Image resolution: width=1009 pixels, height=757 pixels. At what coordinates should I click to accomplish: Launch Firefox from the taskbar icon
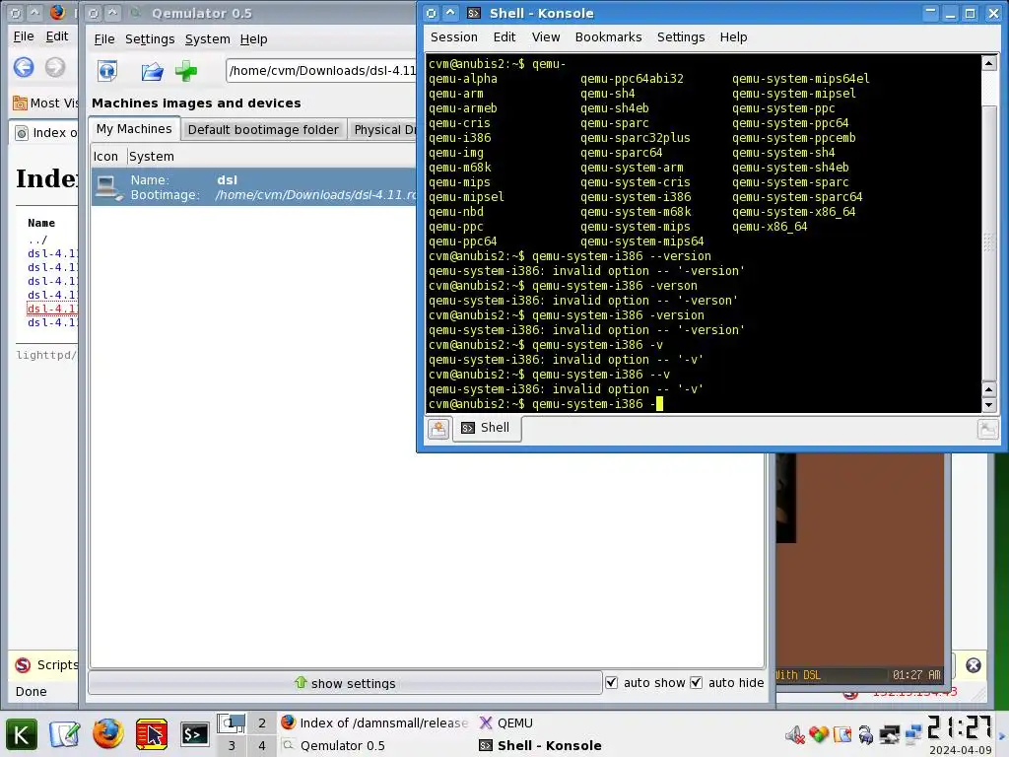(108, 733)
